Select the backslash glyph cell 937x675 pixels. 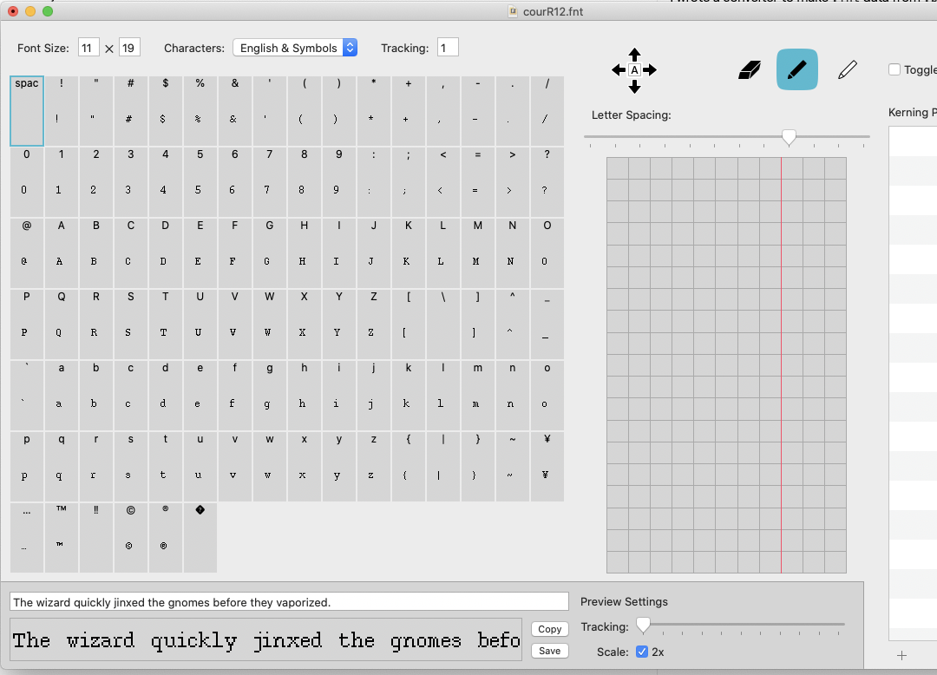click(442, 324)
